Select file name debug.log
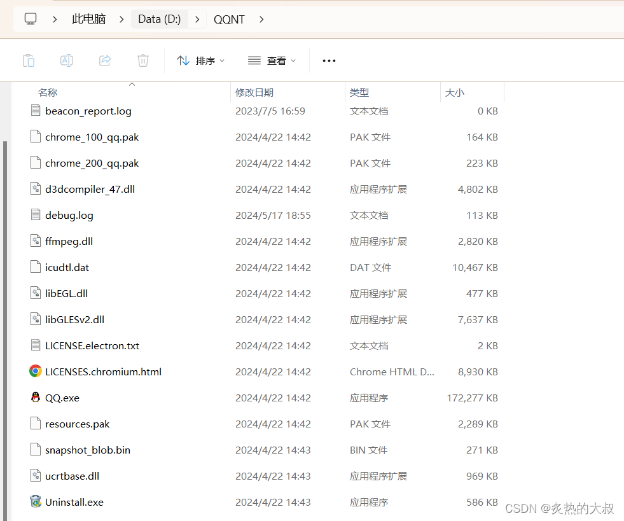 tap(69, 215)
